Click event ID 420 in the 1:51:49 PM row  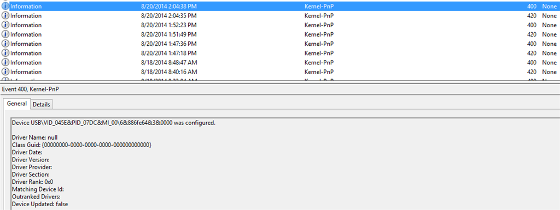[532, 34]
